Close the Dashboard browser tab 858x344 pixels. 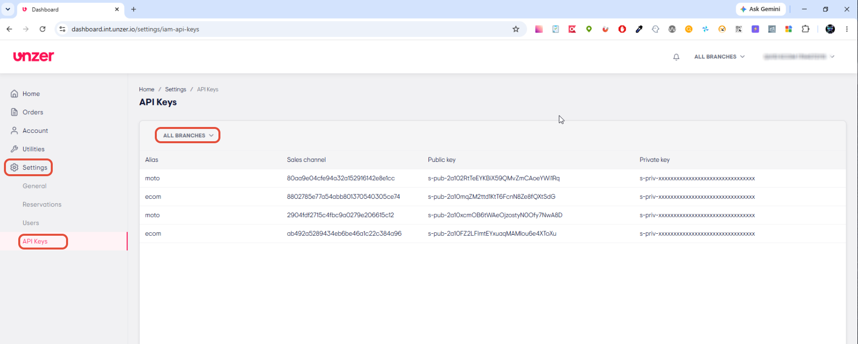pyautogui.click(x=117, y=9)
